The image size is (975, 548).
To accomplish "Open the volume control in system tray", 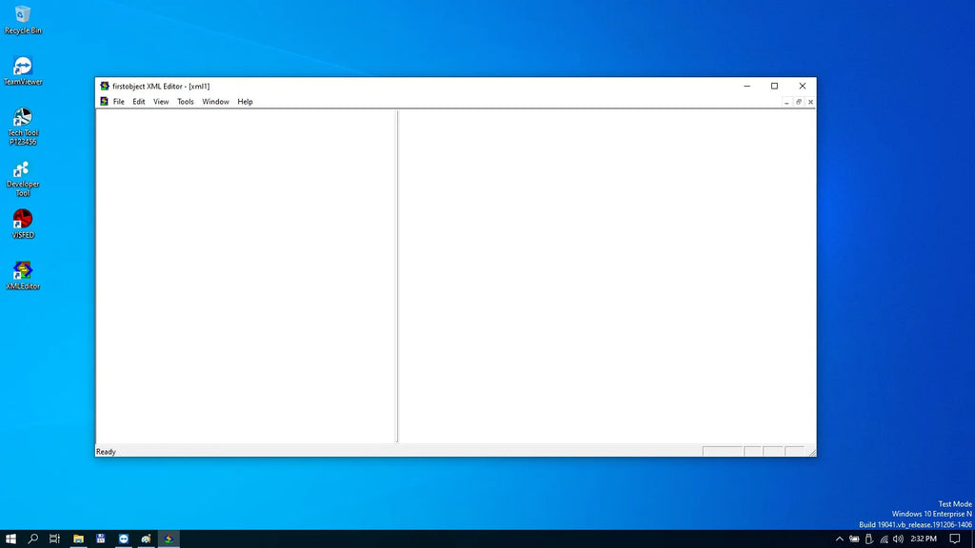I will tap(898, 538).
